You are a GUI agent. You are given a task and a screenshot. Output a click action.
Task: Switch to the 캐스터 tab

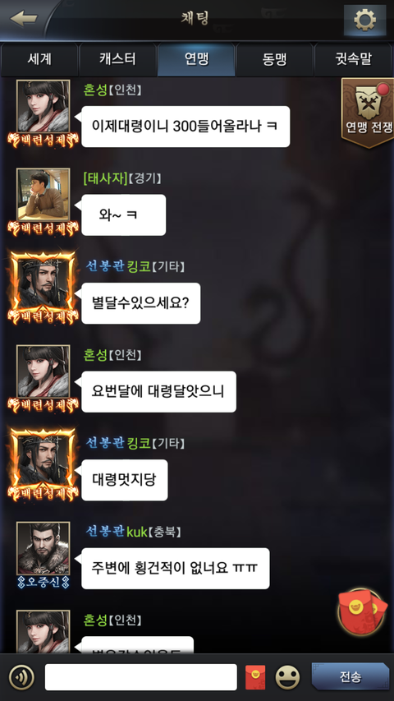pos(117,59)
